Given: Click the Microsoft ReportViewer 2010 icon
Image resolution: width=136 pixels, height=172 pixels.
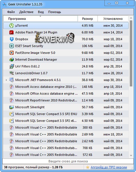Looking at the screenshot, I should point(11,101).
